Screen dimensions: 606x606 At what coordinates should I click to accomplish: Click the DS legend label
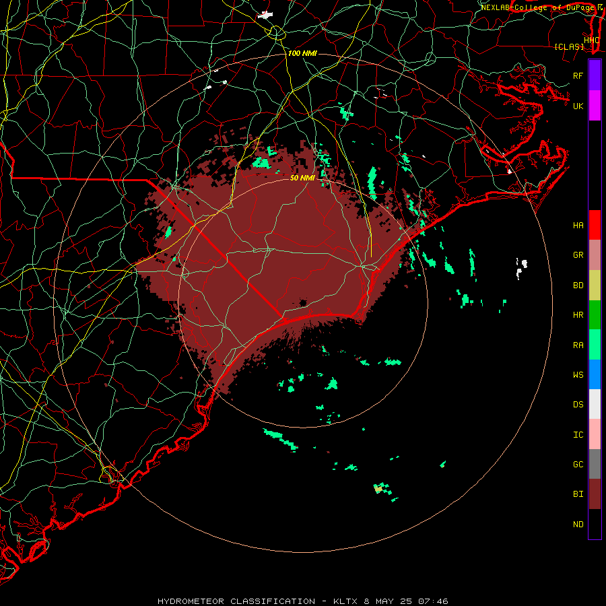(578, 405)
